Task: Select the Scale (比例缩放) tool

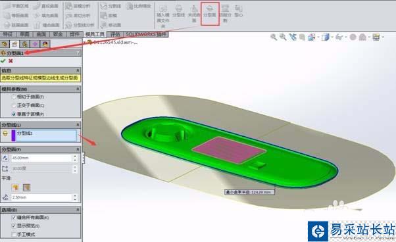Action: [x=139, y=6]
